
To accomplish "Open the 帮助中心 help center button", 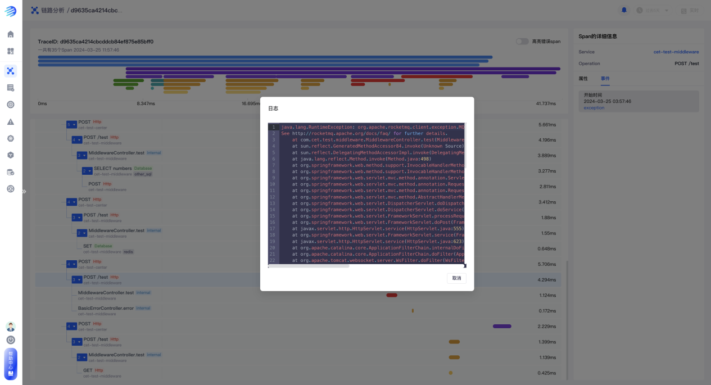I will click(x=11, y=363).
